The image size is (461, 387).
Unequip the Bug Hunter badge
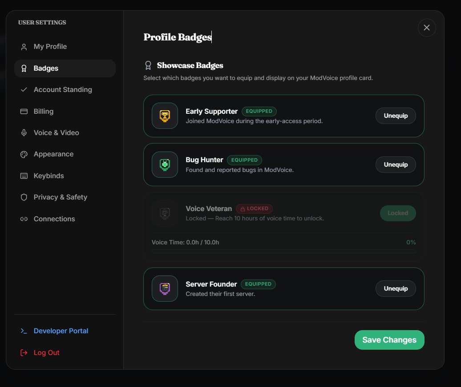(396, 164)
